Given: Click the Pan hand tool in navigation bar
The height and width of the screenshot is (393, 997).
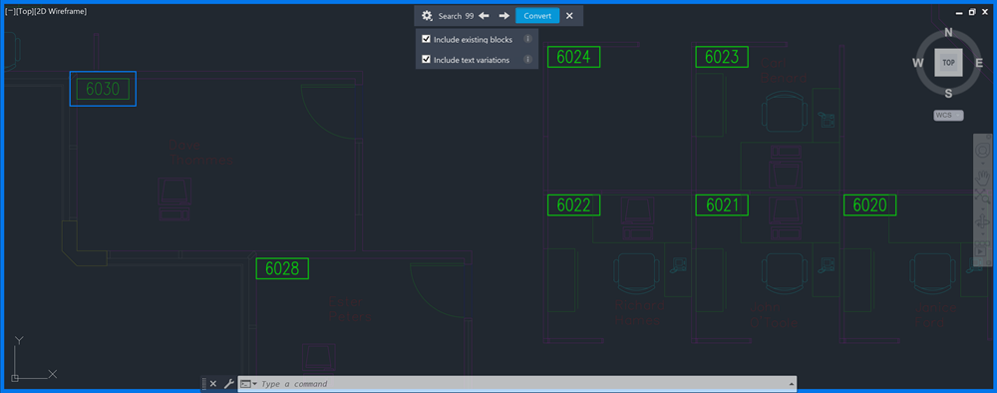Looking at the screenshot, I should point(982,179).
